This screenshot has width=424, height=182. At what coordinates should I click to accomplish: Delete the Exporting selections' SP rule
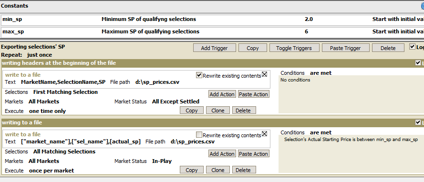388,48
